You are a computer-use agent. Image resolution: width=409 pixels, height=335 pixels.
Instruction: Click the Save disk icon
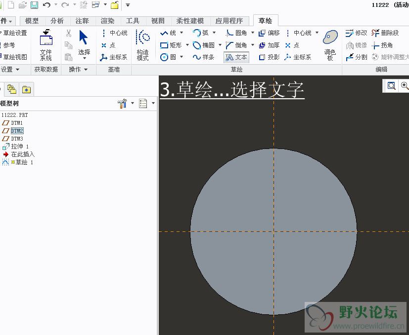coord(34,4)
